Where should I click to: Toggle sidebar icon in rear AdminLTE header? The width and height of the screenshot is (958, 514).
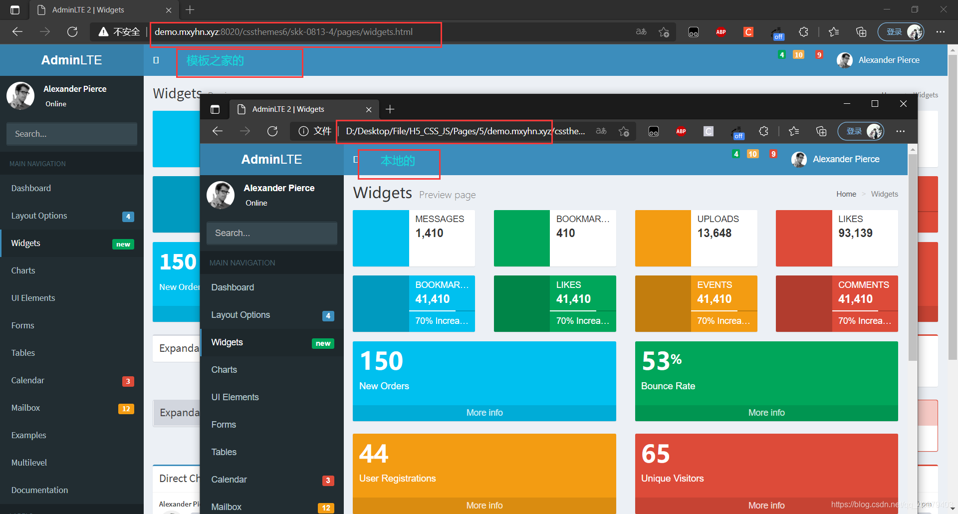[156, 60]
